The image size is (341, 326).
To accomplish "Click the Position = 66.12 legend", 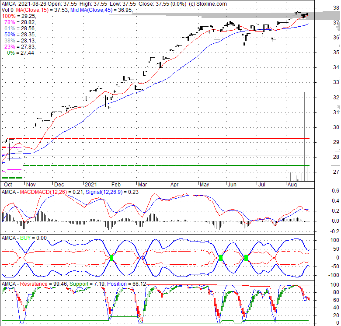I will tap(127, 284).
